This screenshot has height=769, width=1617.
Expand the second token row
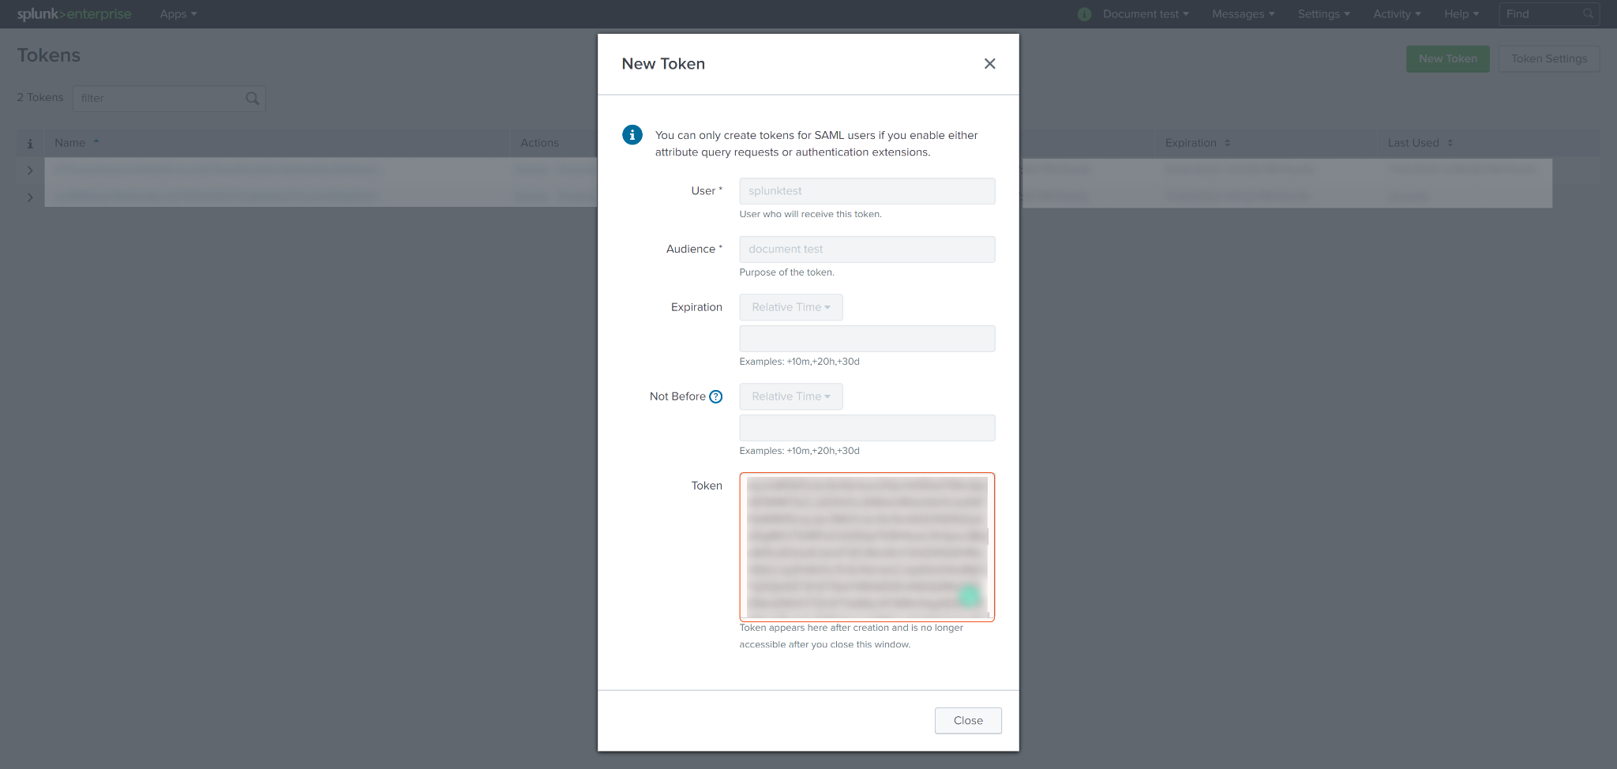(30, 197)
